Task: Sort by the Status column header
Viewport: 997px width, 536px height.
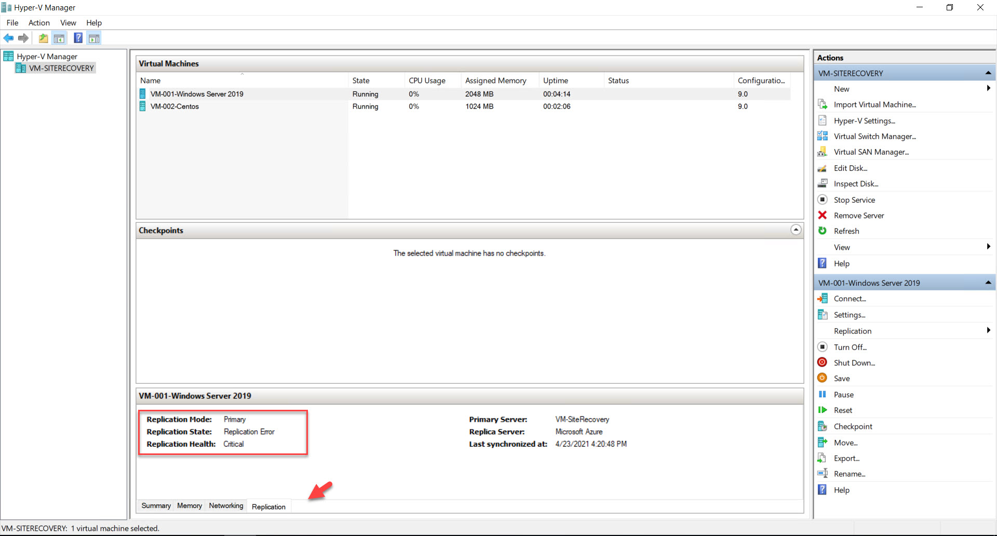Action: [668, 81]
